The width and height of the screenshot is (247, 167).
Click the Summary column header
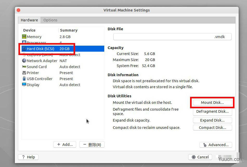(x=69, y=30)
